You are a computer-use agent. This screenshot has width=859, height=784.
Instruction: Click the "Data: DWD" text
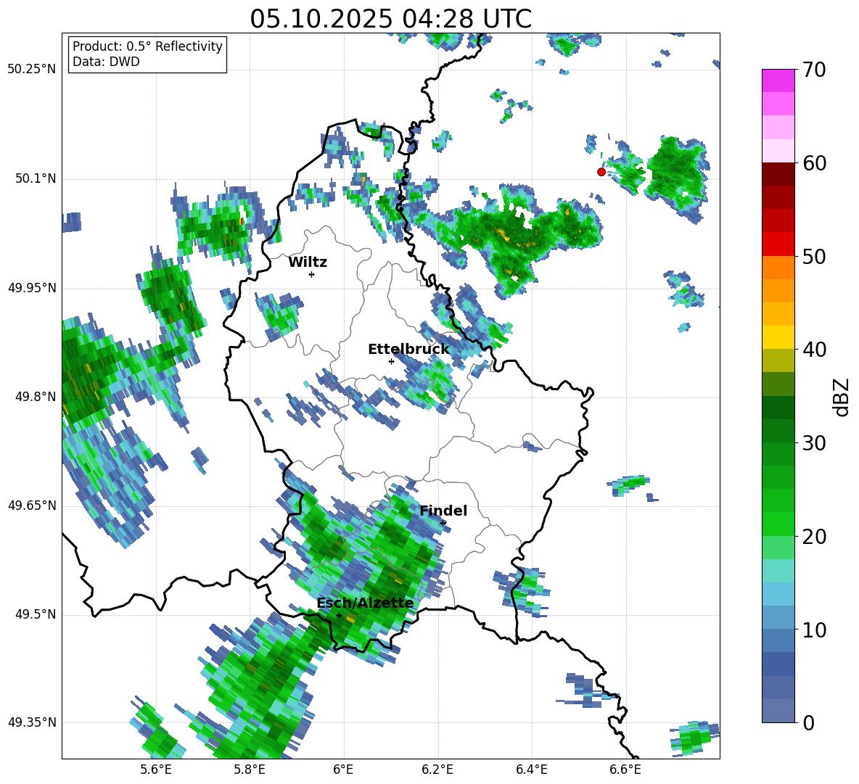point(106,62)
